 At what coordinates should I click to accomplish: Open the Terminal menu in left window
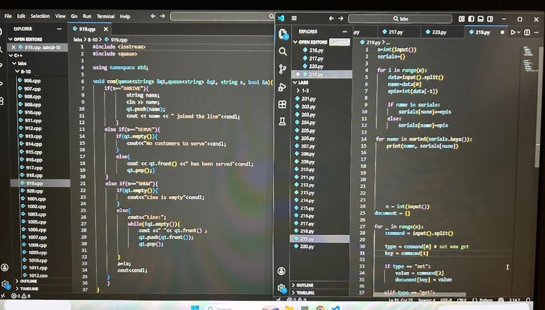(105, 16)
